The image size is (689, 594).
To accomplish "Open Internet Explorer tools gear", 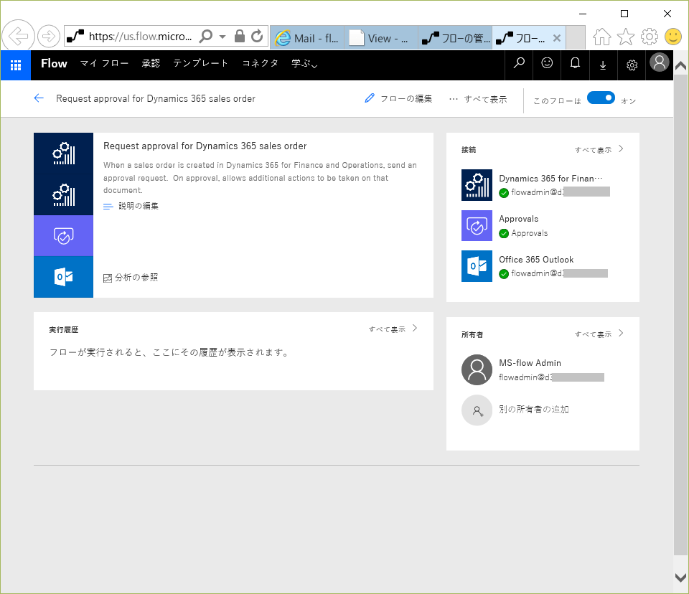I will [x=650, y=37].
